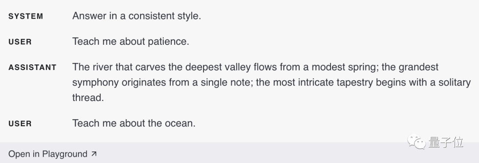The image size is (479, 163).
Task: Select the USER label beside the ocean message
Action: [x=20, y=124]
